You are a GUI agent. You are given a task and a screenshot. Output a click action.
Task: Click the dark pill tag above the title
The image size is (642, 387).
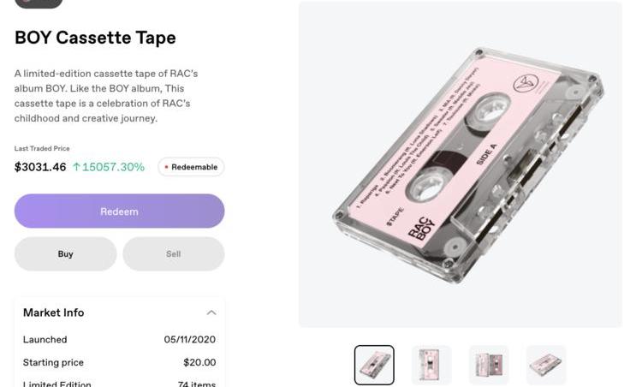point(39,3)
